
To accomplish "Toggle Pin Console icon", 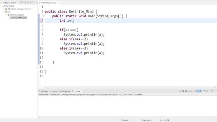I will click(x=204, y=91).
